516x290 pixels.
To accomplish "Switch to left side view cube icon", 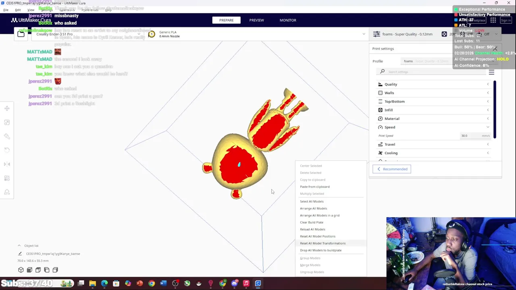I will [47, 270].
